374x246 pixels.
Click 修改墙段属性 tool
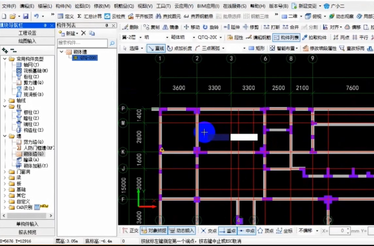click(319, 48)
